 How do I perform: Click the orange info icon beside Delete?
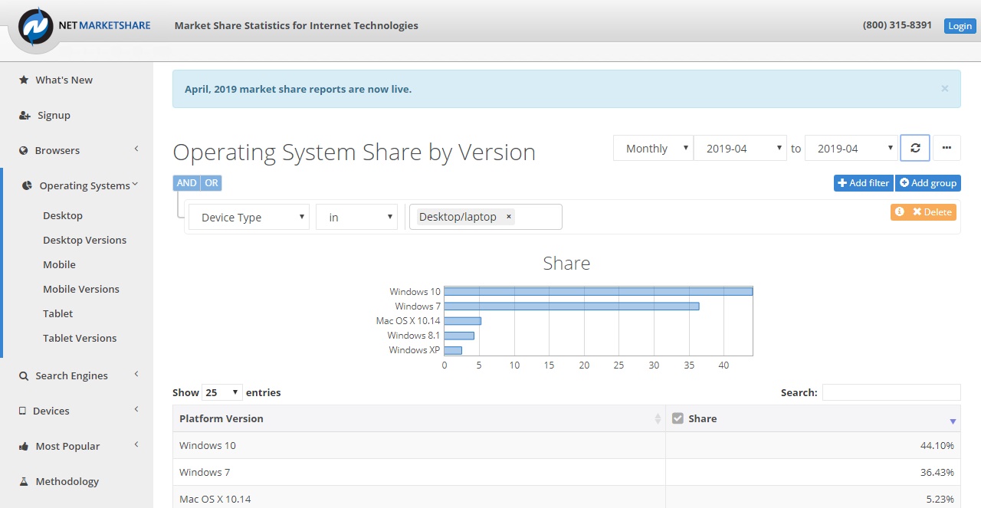point(899,211)
